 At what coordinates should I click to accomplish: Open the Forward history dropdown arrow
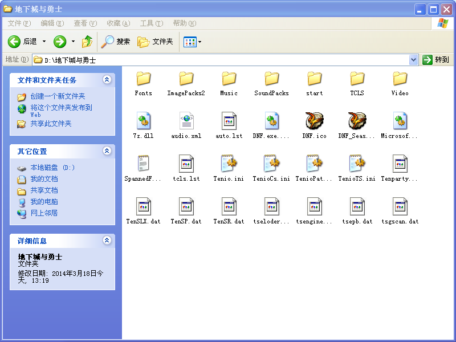[73, 42]
